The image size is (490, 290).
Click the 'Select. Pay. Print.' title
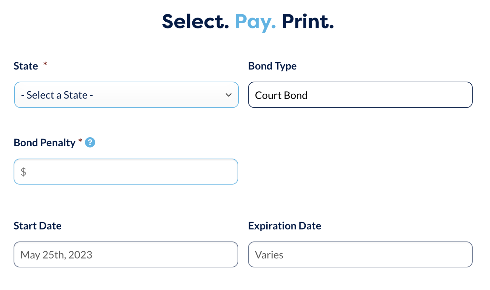[248, 22]
